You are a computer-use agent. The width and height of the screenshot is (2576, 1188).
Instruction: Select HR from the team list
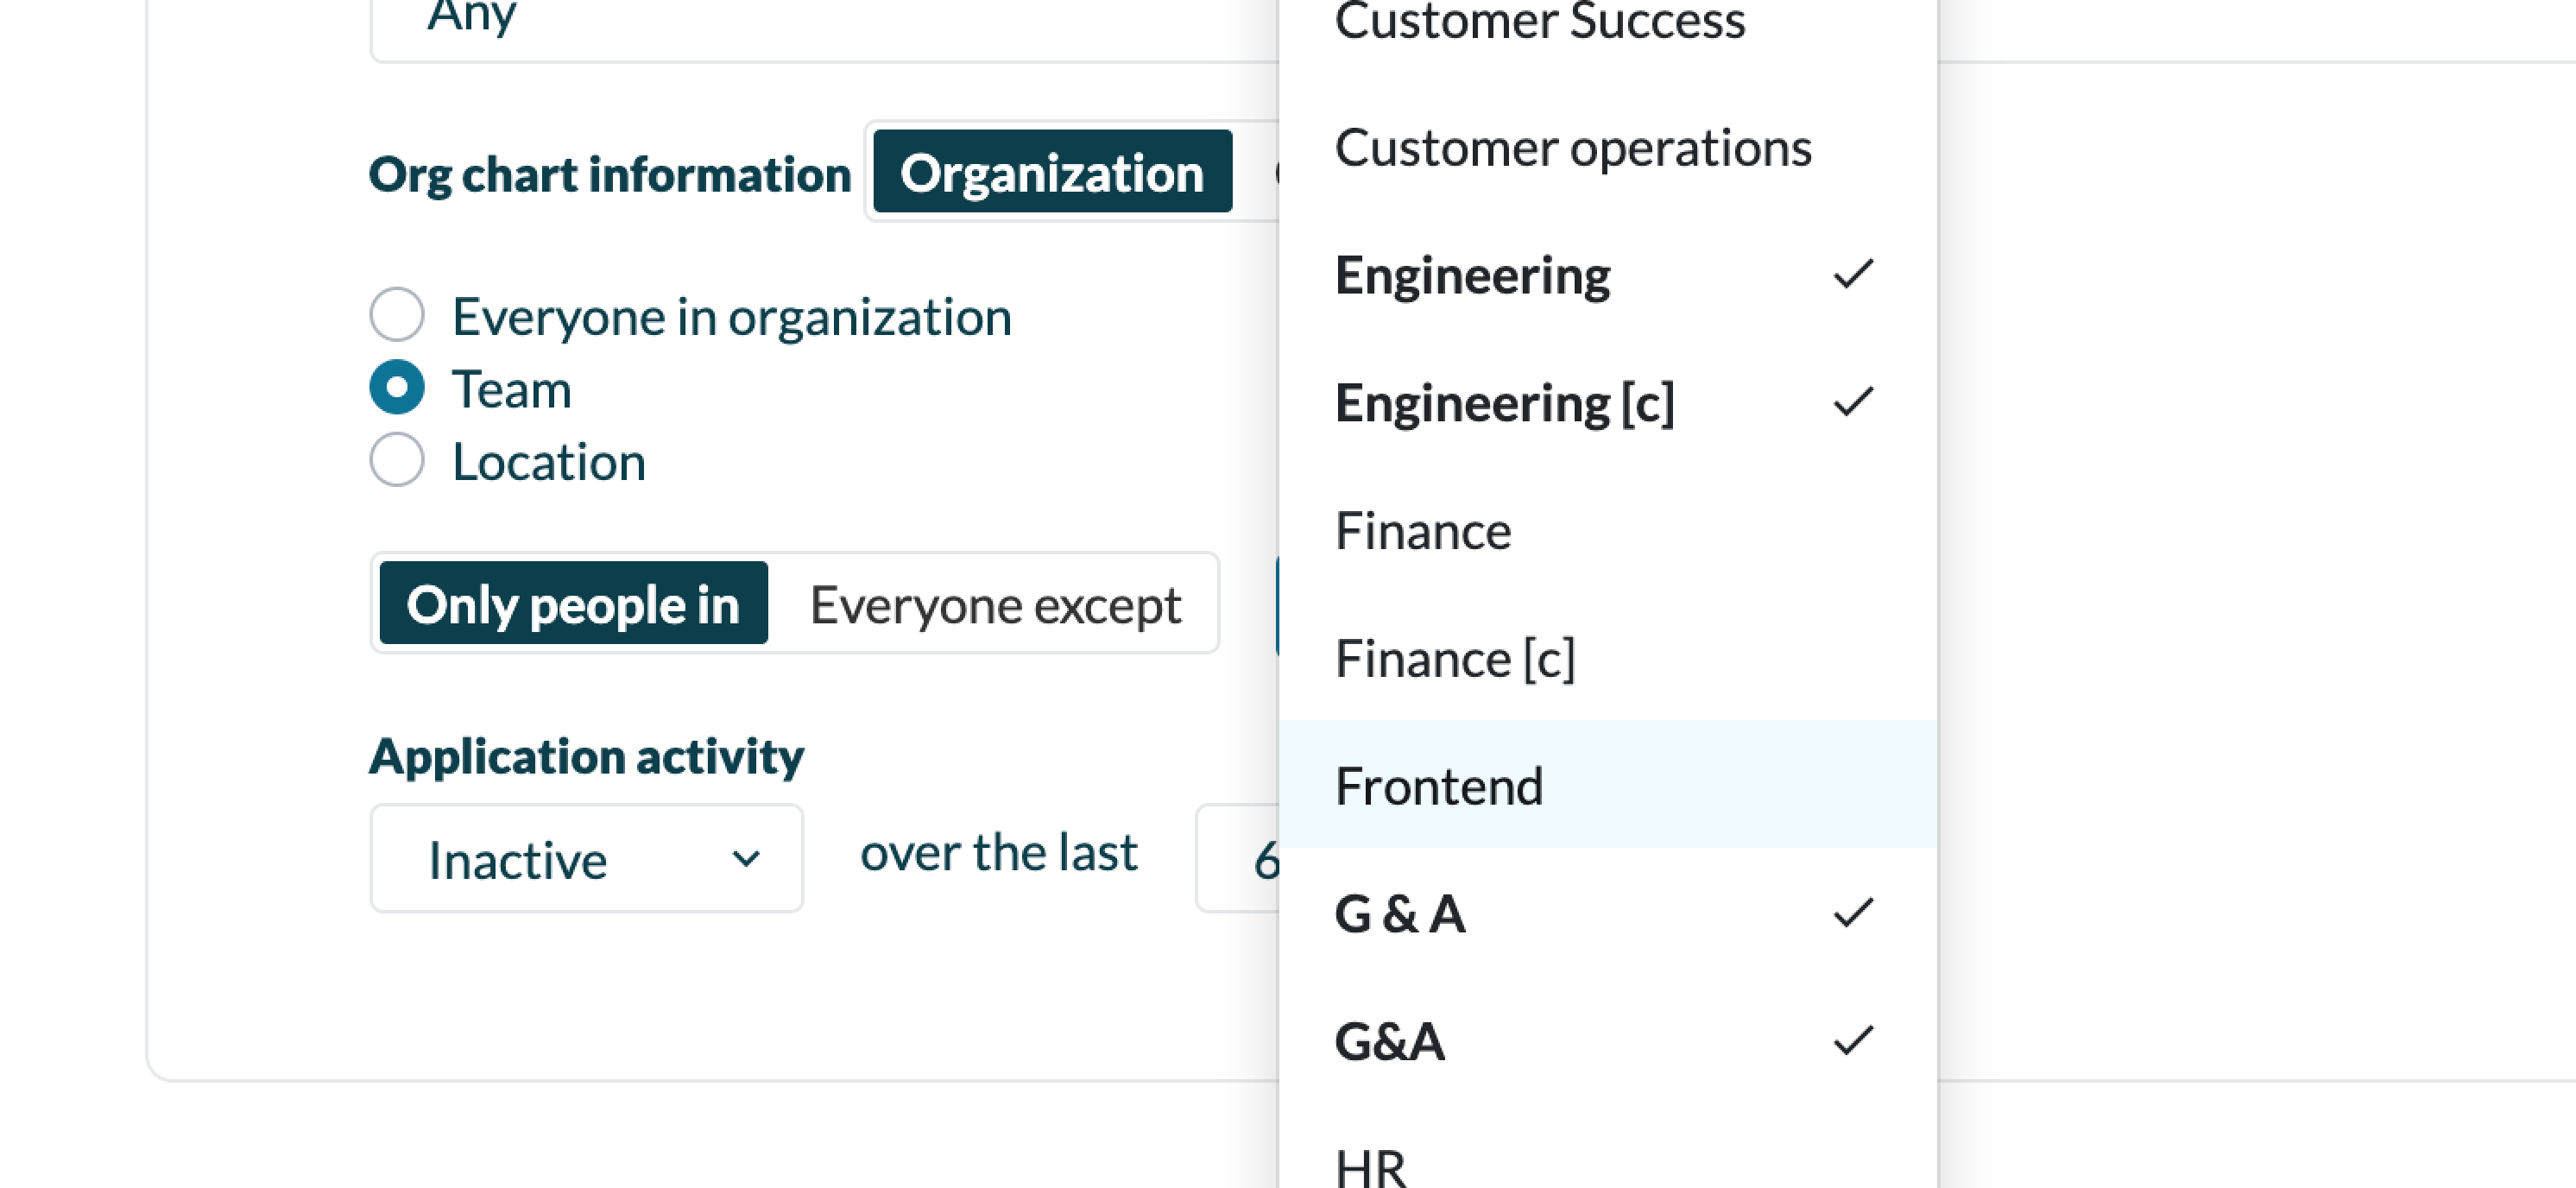pyautogui.click(x=1371, y=1167)
